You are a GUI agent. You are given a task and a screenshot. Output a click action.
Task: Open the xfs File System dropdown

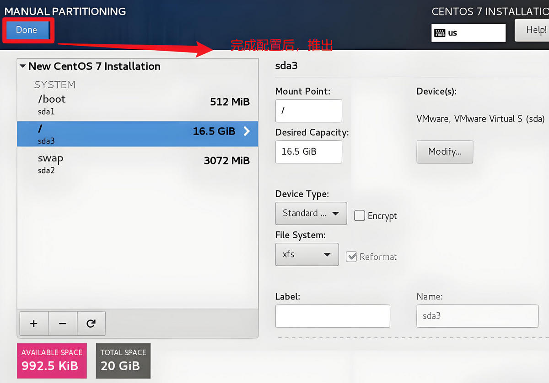pyautogui.click(x=307, y=254)
